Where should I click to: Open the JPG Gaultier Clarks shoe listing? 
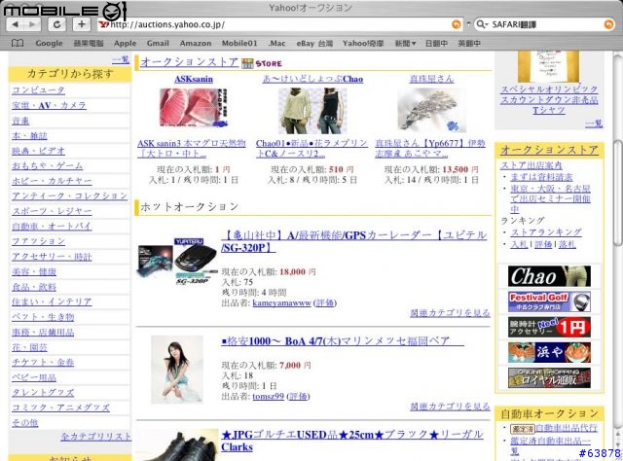click(x=352, y=441)
